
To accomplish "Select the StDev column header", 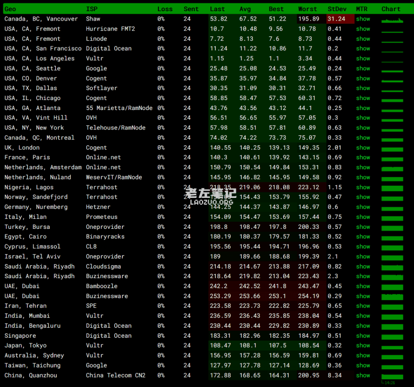I will coord(336,9).
